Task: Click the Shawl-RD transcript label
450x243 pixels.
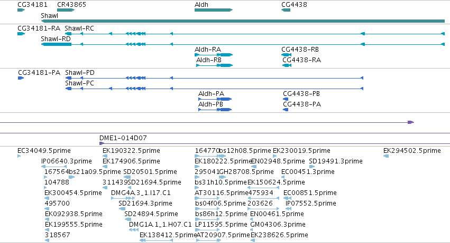Action: (x=56, y=39)
